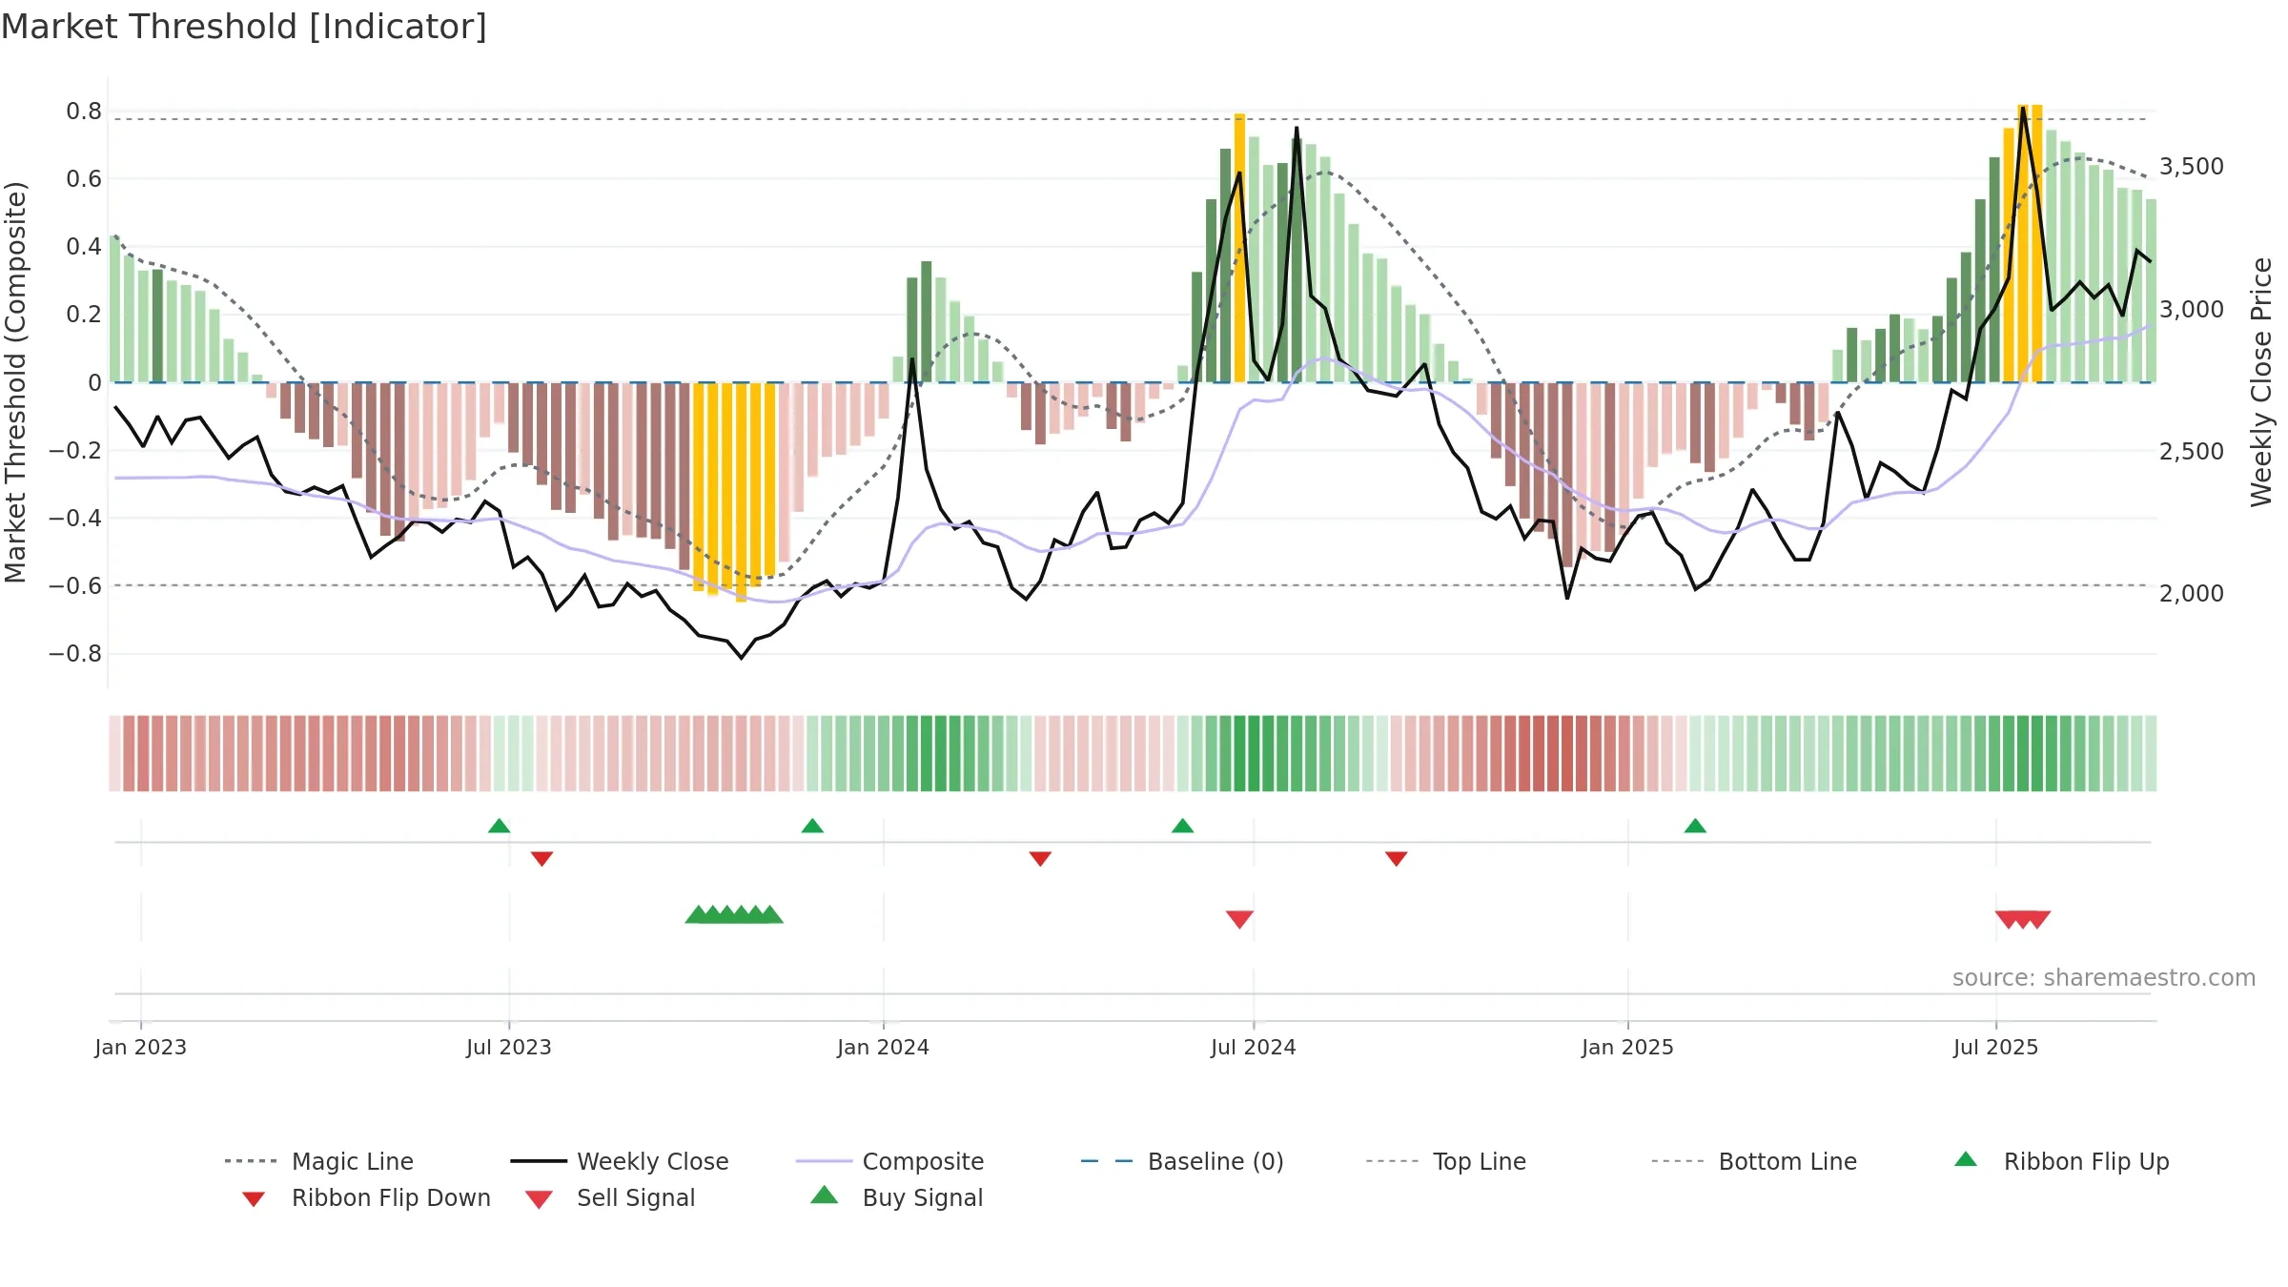Click the ribbon flip up marker before Jul 2024
2288x1287 pixels.
coord(1182,826)
